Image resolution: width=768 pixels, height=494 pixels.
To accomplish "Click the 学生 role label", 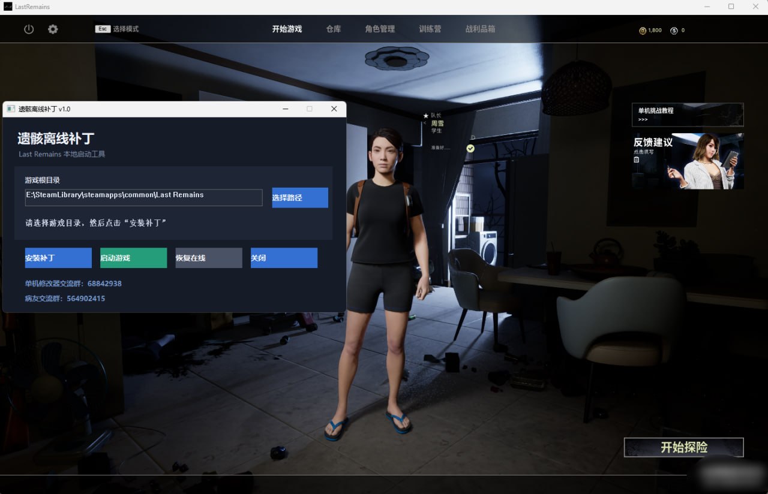I will (x=436, y=131).
